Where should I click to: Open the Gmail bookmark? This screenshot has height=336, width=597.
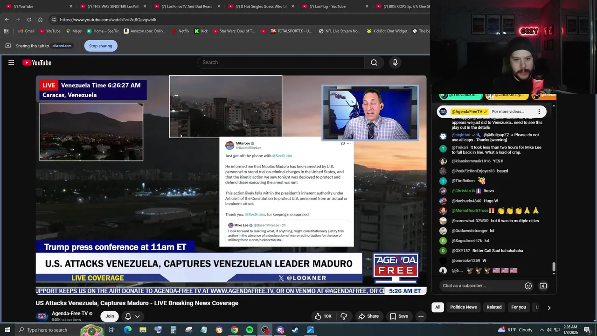[26, 31]
